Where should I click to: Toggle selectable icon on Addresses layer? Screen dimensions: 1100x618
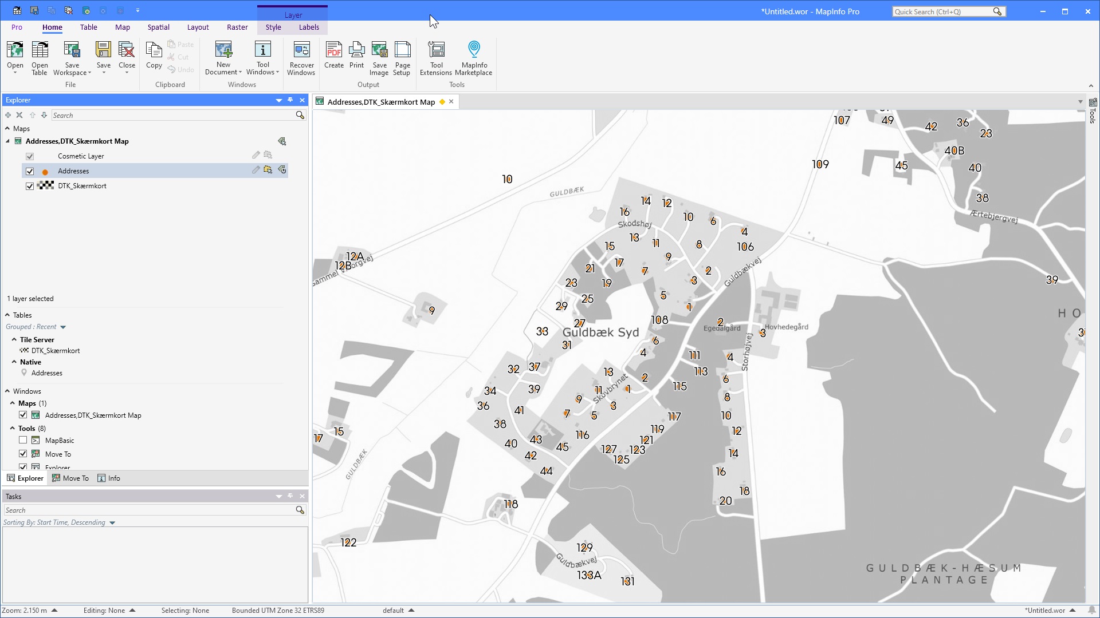[268, 170]
